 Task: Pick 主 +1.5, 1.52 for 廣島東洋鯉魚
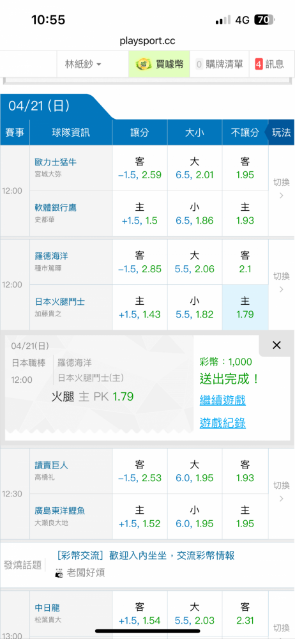pyautogui.click(x=140, y=517)
